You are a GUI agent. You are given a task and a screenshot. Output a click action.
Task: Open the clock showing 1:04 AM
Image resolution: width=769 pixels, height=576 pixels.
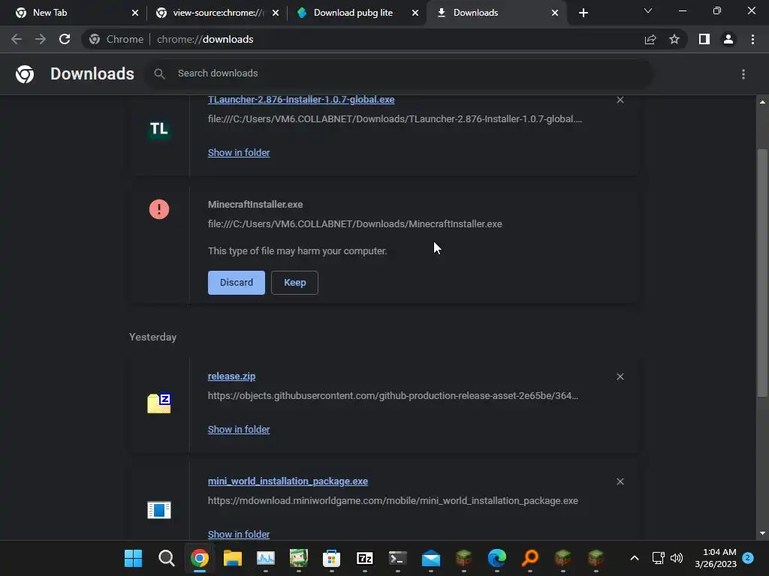tap(716, 558)
